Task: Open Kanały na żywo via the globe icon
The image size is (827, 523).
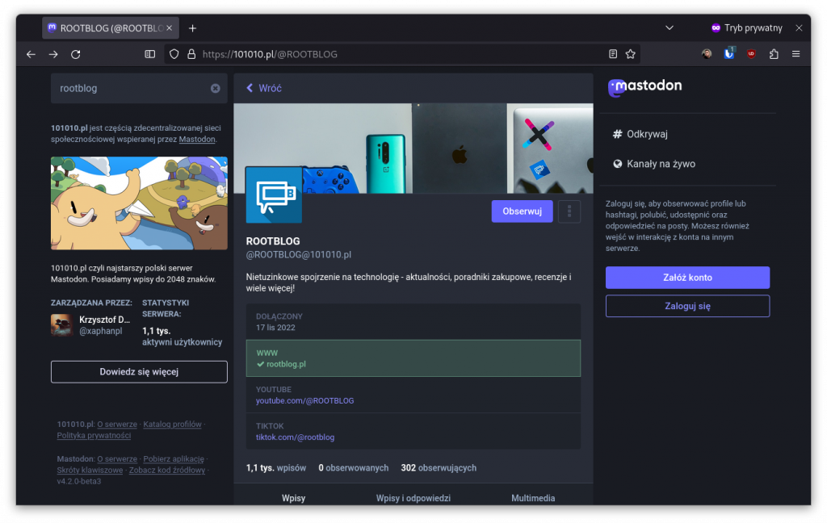Action: 618,163
